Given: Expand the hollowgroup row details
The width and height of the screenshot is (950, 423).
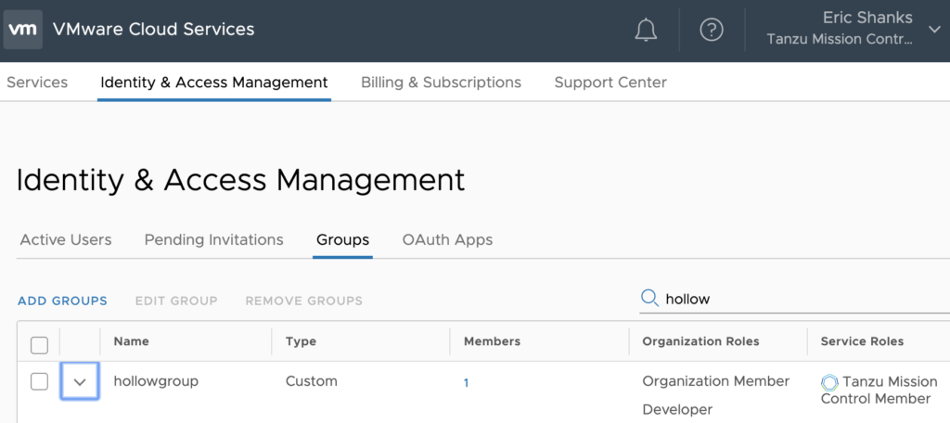Looking at the screenshot, I should click(x=80, y=381).
